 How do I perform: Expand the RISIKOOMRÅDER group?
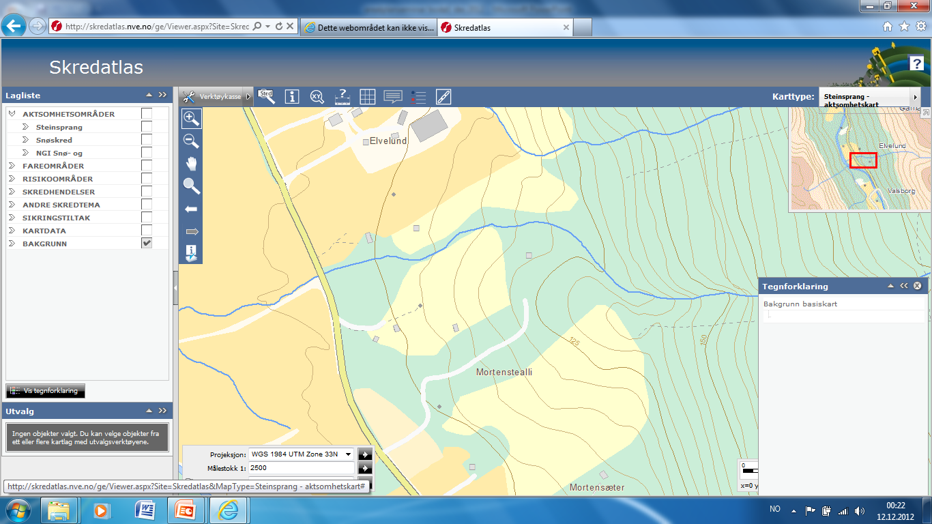12,179
